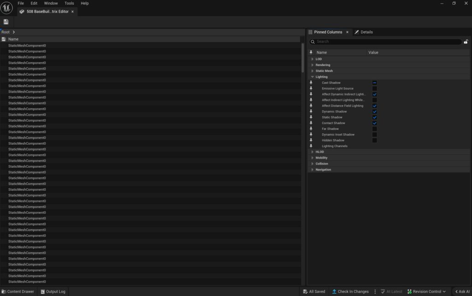Click the Search field in Pinned Columns
The width and height of the screenshot is (472, 296).
click(x=387, y=41)
